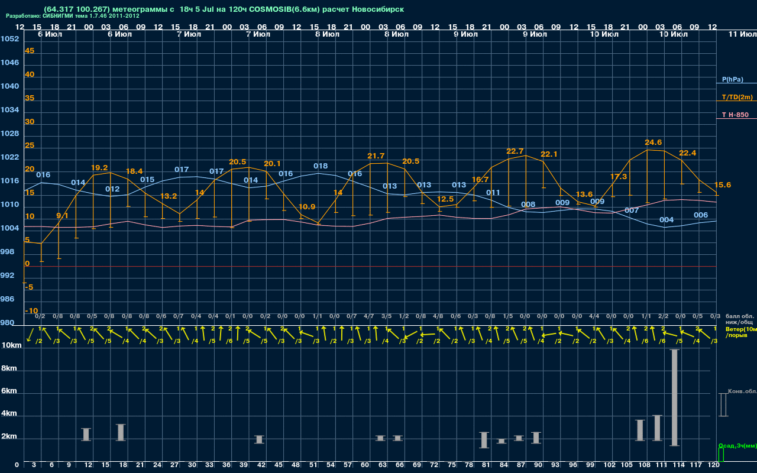This screenshot has width=757, height=473.
Task: Click the 1022 pressure axis tick
Action: (9, 157)
